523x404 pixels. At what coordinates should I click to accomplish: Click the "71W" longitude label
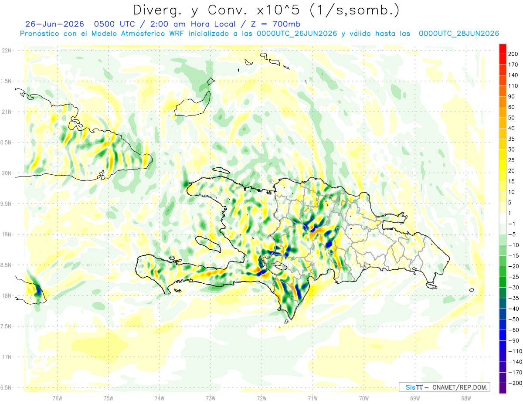[x=312, y=397]
